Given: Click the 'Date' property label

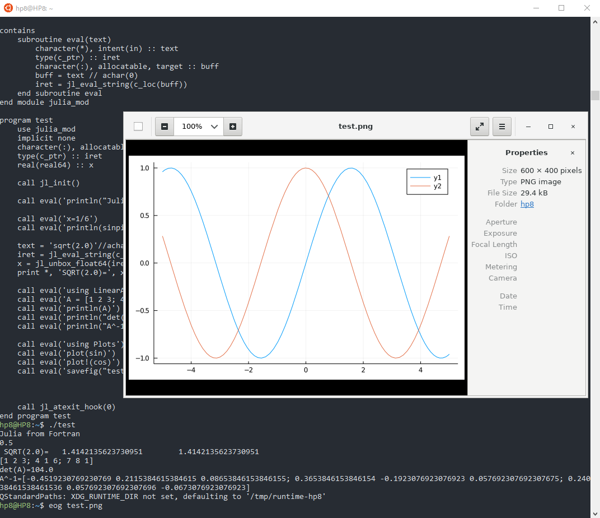Looking at the screenshot, I should pyautogui.click(x=508, y=296).
